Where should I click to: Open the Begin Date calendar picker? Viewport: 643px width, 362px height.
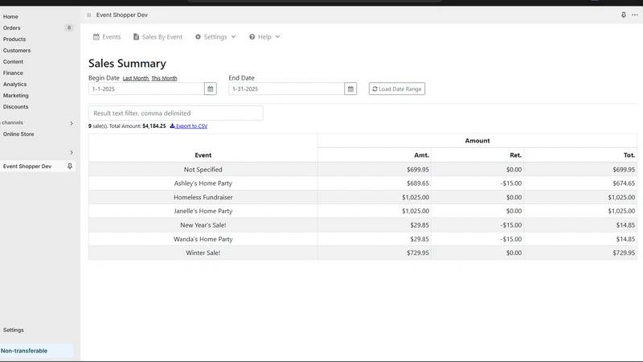tap(211, 88)
